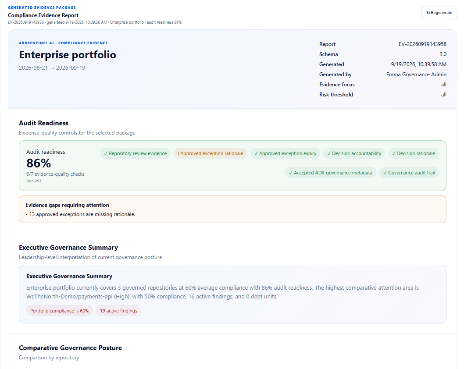Click the Audit Readiness section heading
464x369 pixels.
point(43,123)
